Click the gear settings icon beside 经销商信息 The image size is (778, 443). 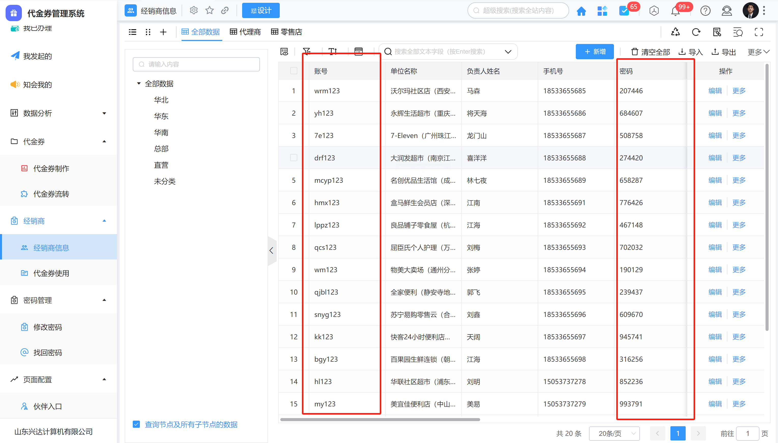coord(194,11)
